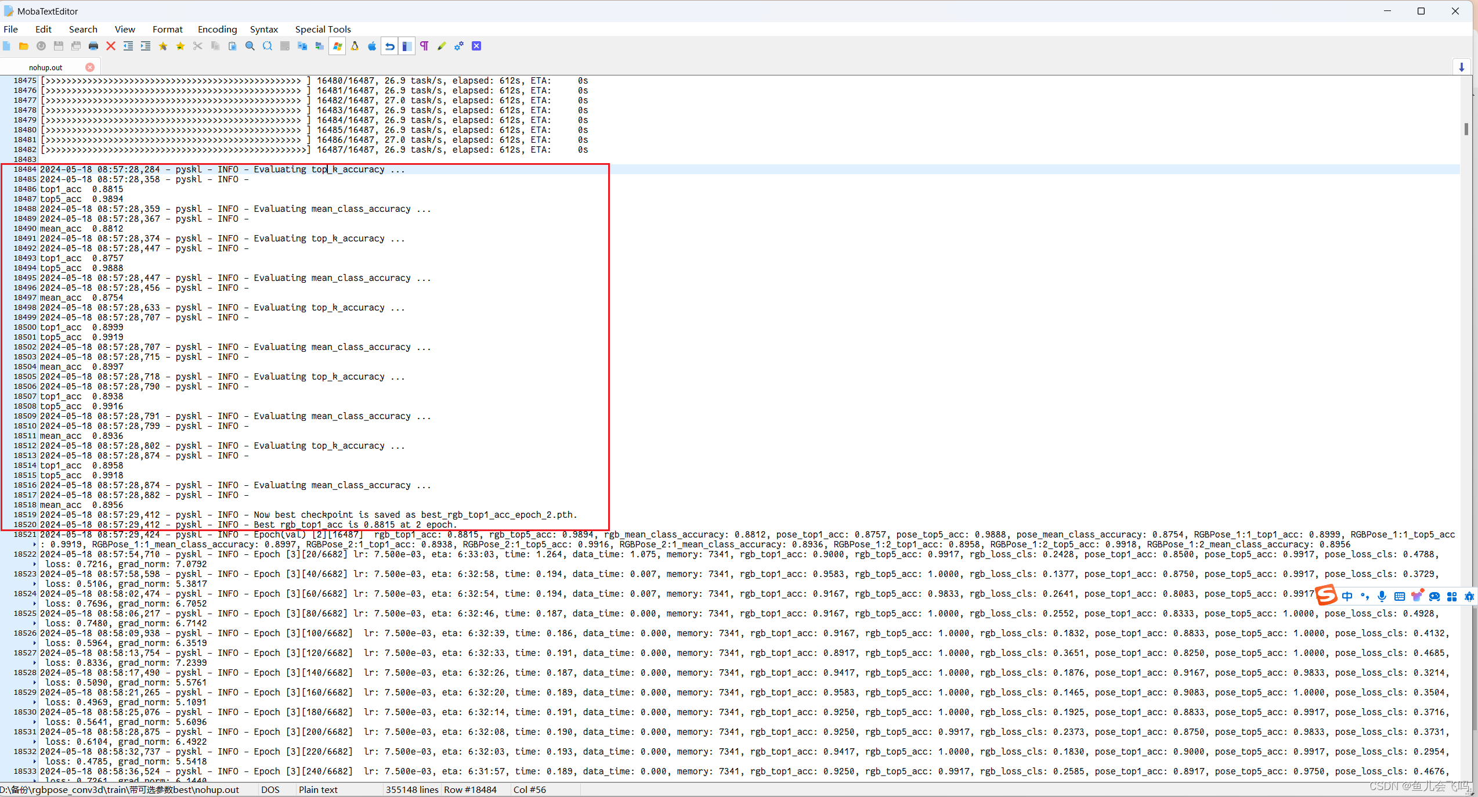
Task: Open settings via gears icon
Action: click(459, 46)
